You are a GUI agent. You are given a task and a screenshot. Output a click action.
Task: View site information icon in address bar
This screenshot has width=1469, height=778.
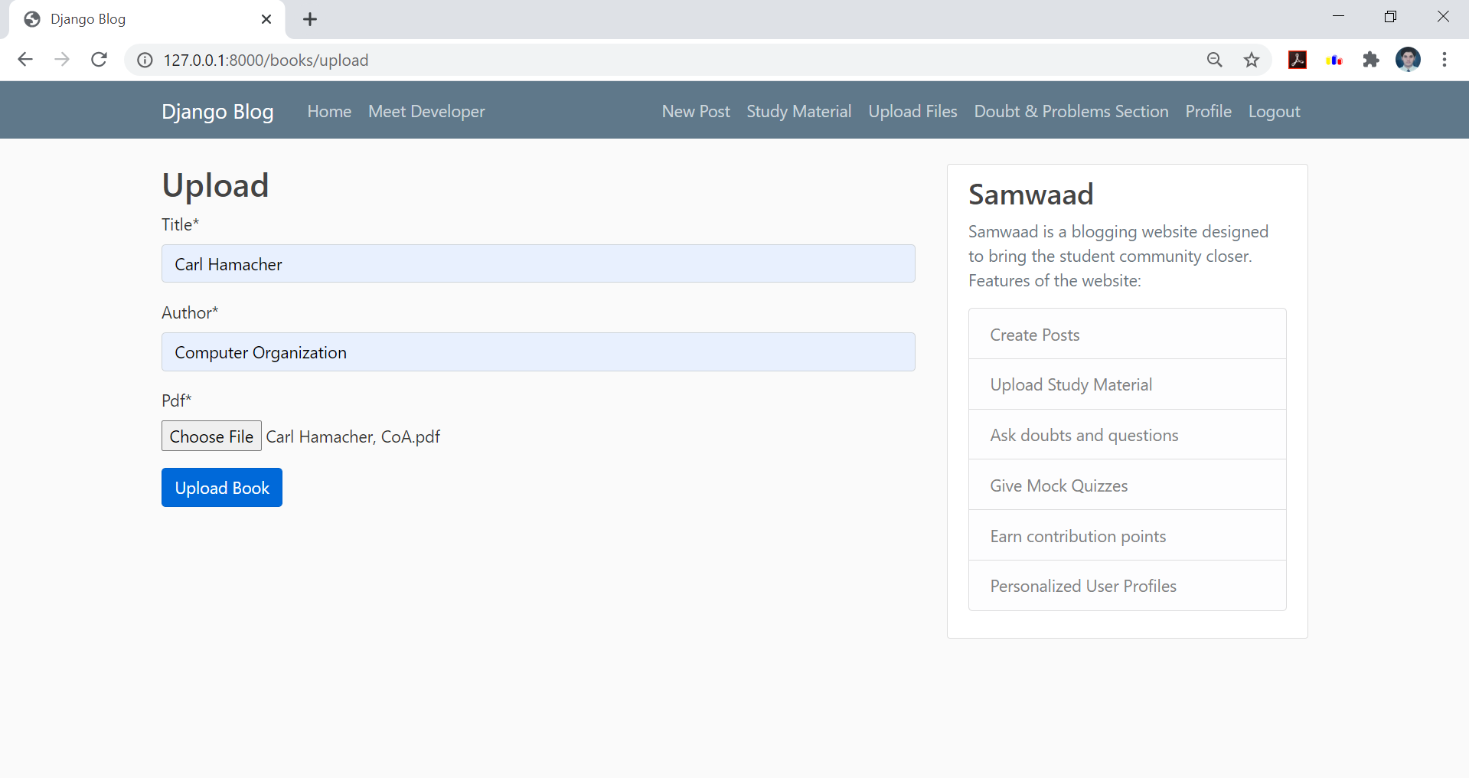(x=145, y=60)
